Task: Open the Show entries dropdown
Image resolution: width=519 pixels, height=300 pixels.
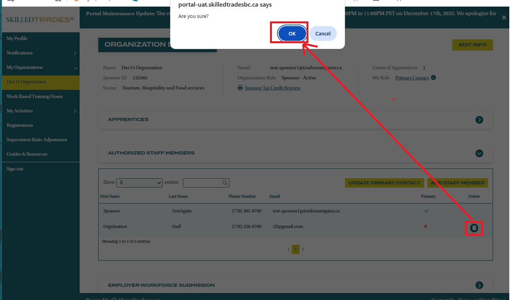Action: pyautogui.click(x=139, y=182)
